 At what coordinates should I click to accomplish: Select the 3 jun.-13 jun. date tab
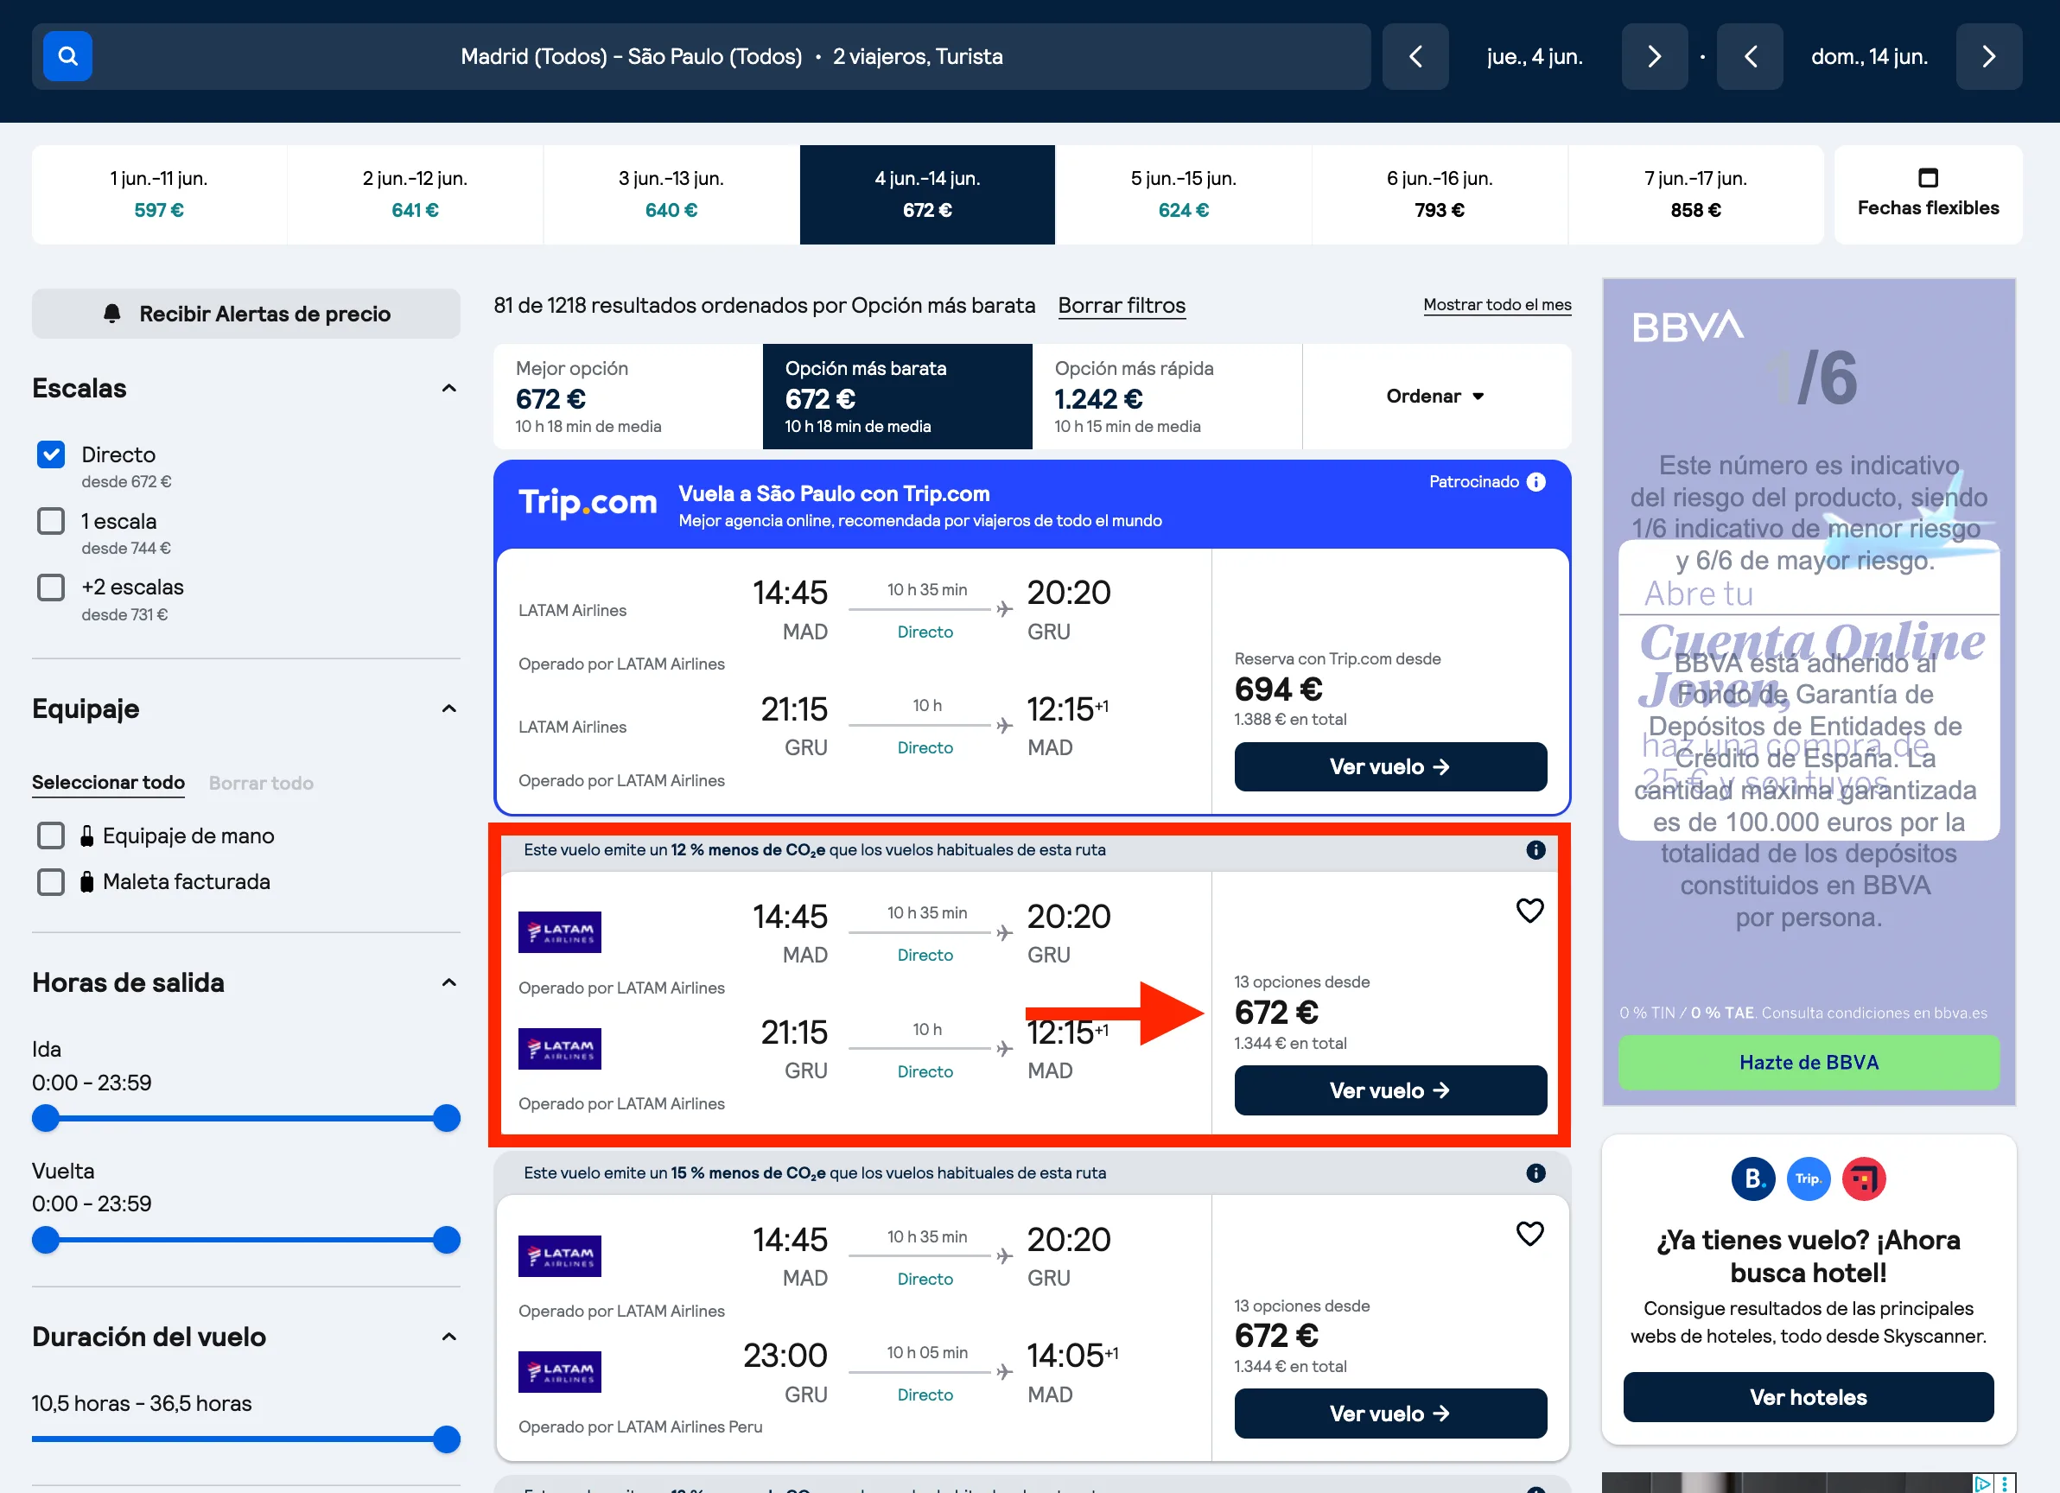click(x=671, y=194)
